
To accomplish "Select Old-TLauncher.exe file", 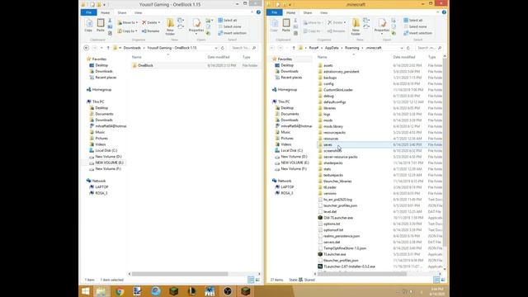I will point(338,218).
